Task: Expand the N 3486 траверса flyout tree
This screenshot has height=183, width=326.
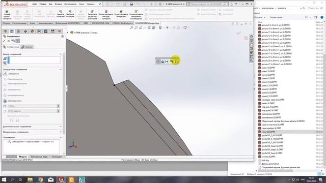Action: 68,33
